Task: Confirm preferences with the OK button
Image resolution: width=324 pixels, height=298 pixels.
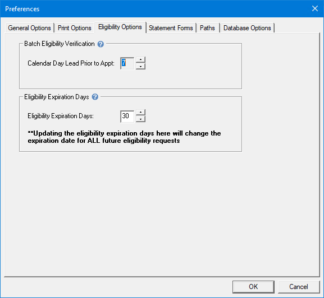Action: [253, 287]
